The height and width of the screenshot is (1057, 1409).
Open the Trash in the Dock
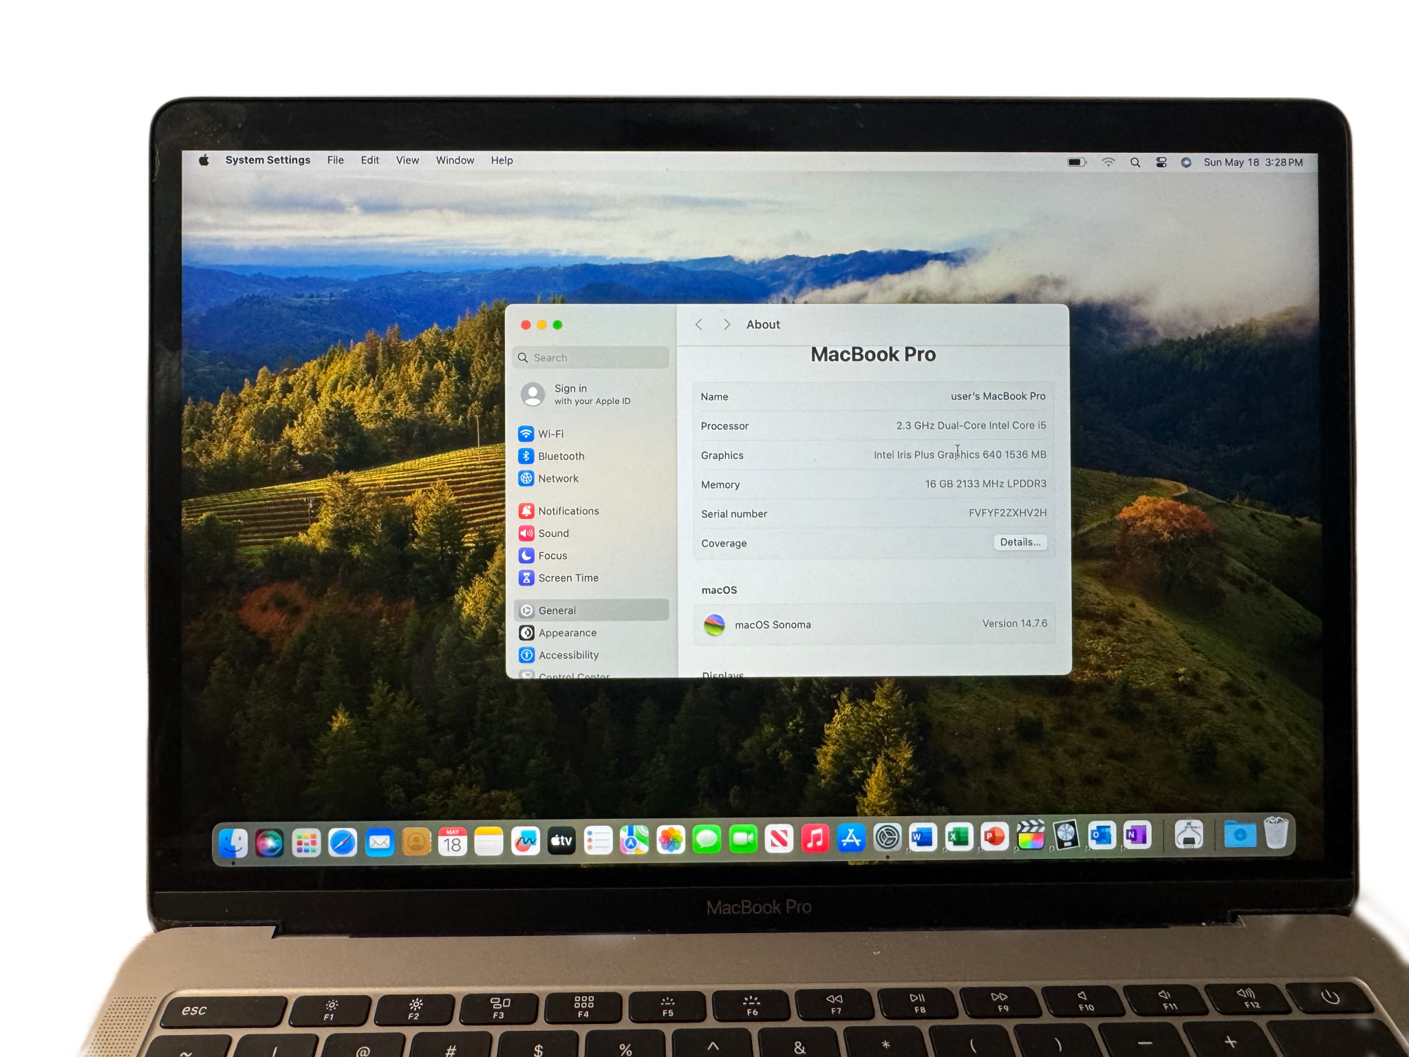[x=1277, y=833]
